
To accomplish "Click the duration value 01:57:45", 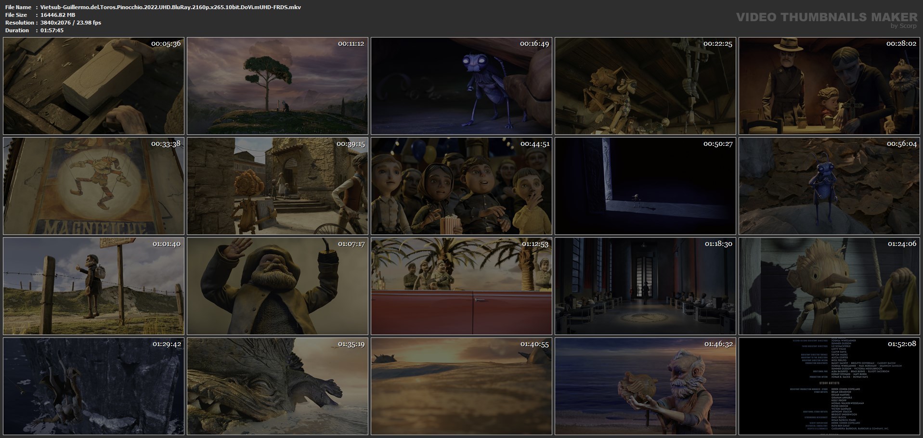I will (x=52, y=30).
